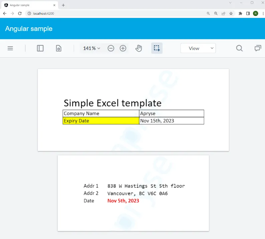Click 'Vancouver, BC V6C 0A6' text
Image resolution: width=265 pixels, height=239 pixels.
(138, 193)
